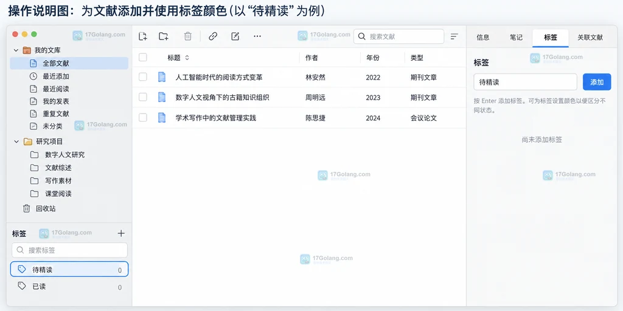Image resolution: width=623 pixels, height=311 pixels.
Task: Click the 研究项目 folder icon
Action: click(28, 142)
